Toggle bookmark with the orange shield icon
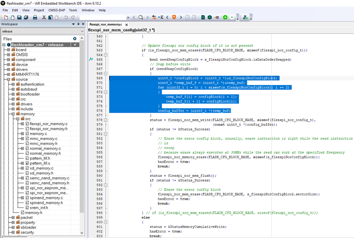This screenshot has height=238, width=354. (x=174, y=17)
